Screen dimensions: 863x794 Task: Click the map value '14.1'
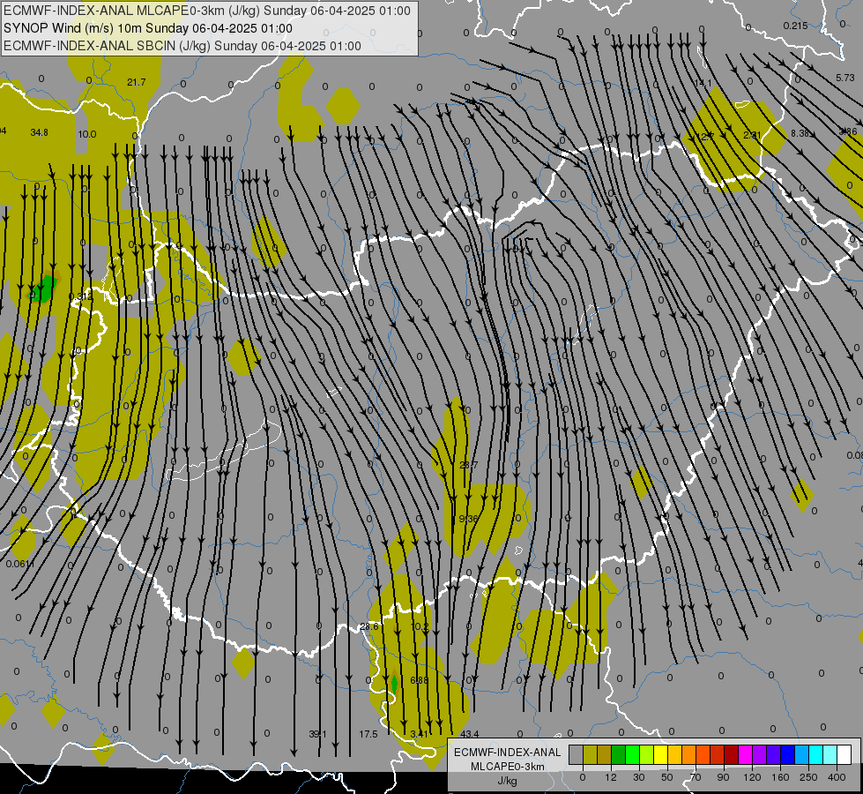tap(703, 83)
